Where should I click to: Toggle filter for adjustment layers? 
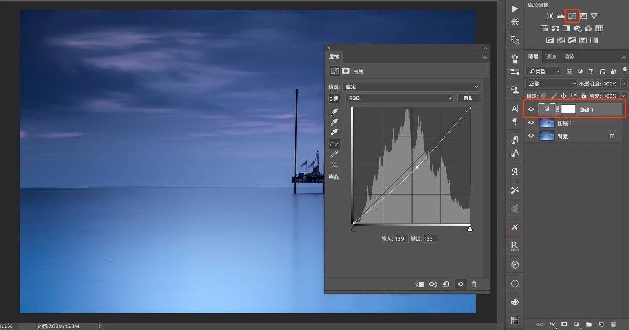(580, 71)
